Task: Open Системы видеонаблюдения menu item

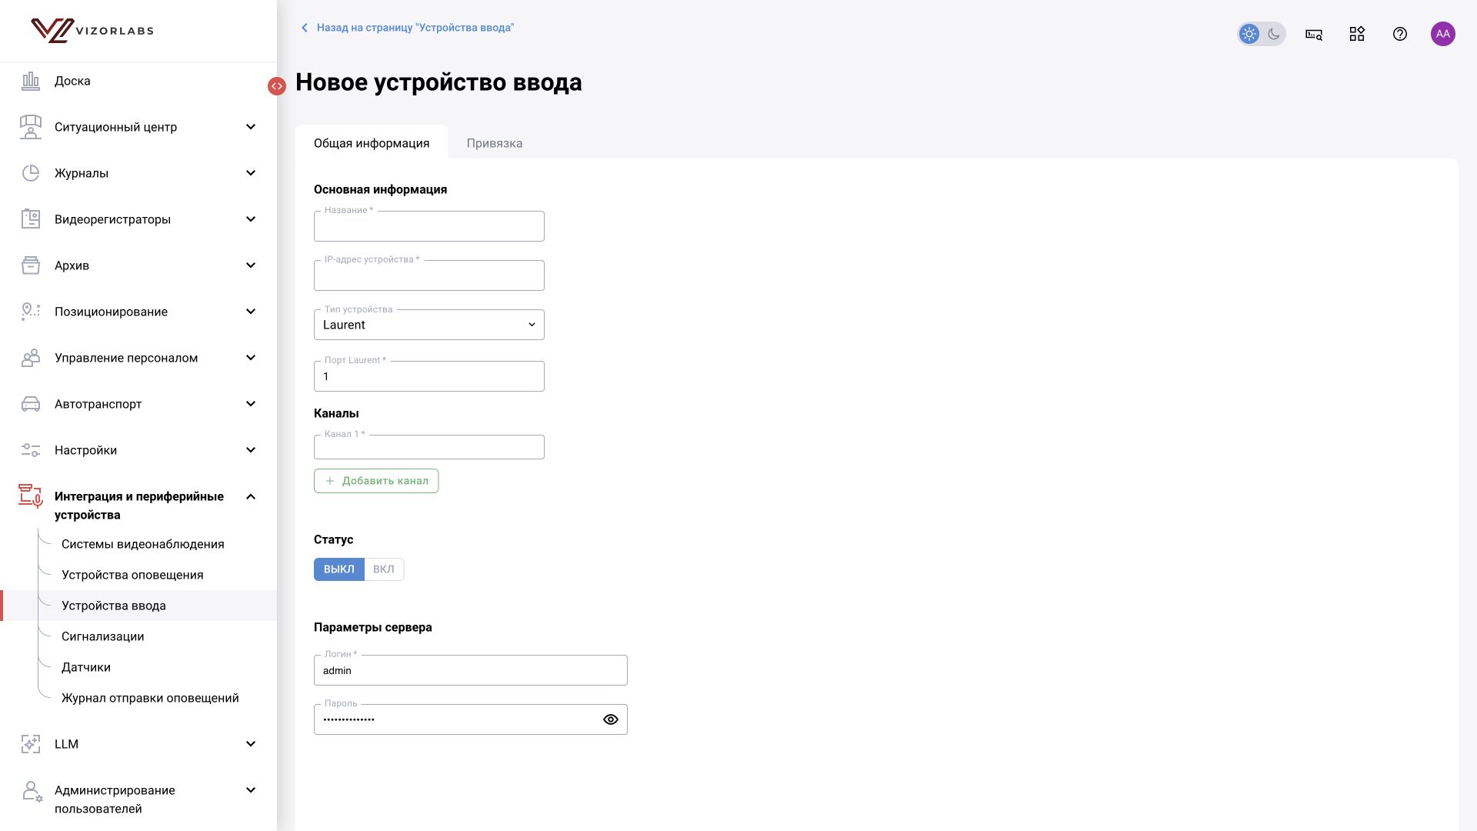Action: 143,544
